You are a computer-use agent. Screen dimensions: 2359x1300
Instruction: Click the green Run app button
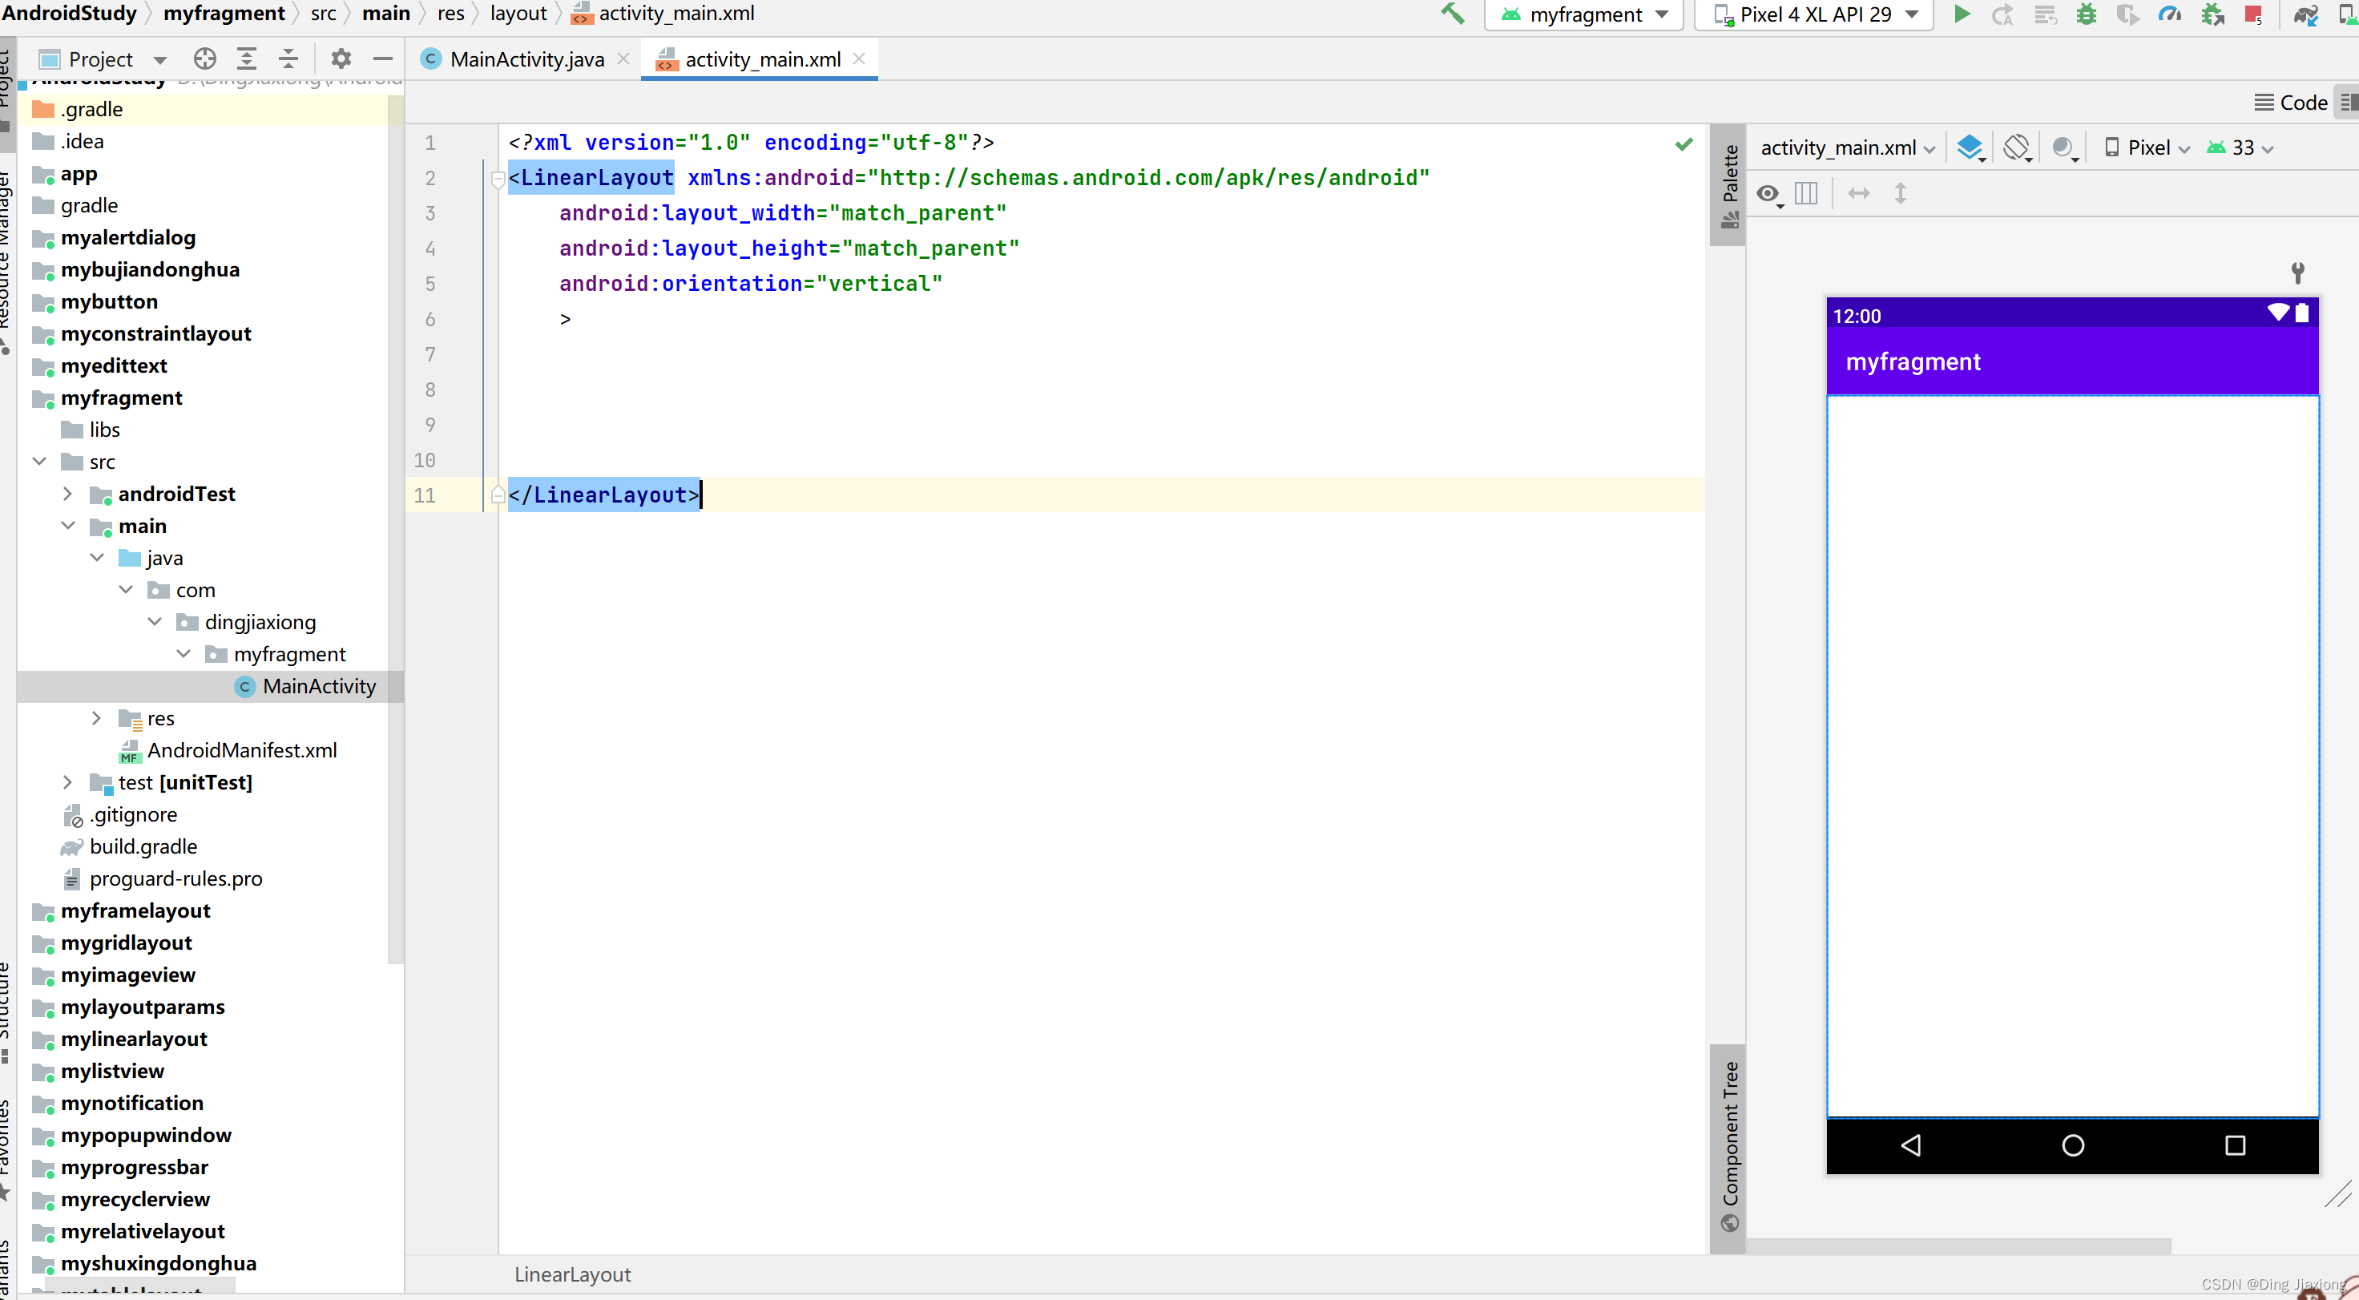click(1962, 14)
